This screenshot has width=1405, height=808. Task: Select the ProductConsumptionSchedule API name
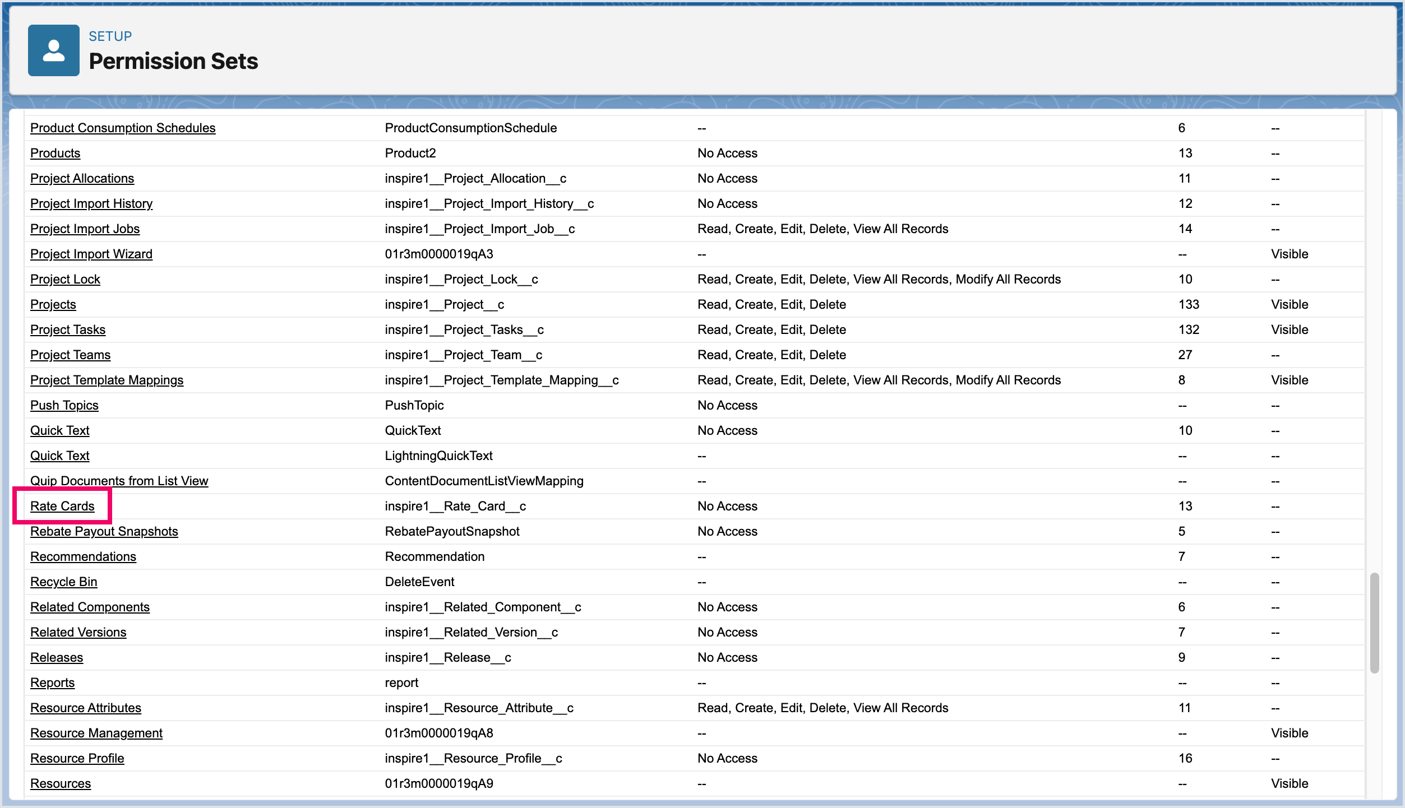[471, 128]
